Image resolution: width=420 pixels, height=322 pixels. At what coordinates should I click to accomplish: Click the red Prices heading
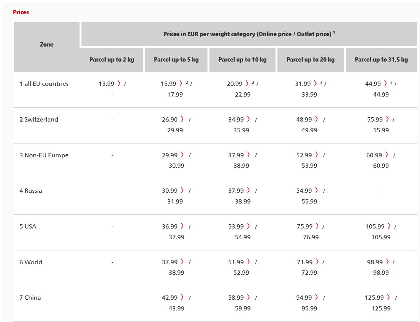(x=21, y=12)
